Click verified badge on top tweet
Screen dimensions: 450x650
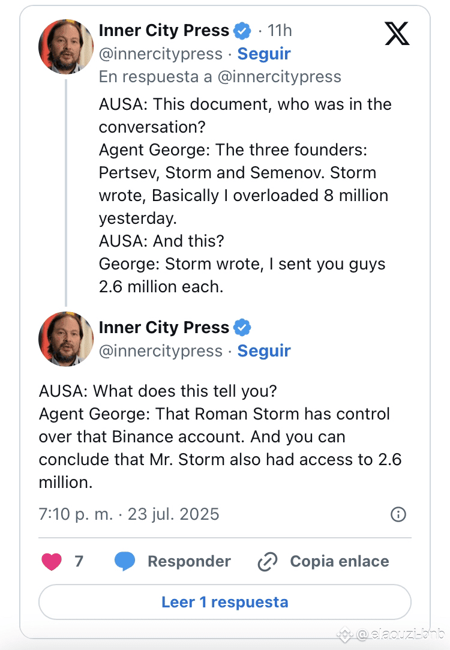coord(242,31)
